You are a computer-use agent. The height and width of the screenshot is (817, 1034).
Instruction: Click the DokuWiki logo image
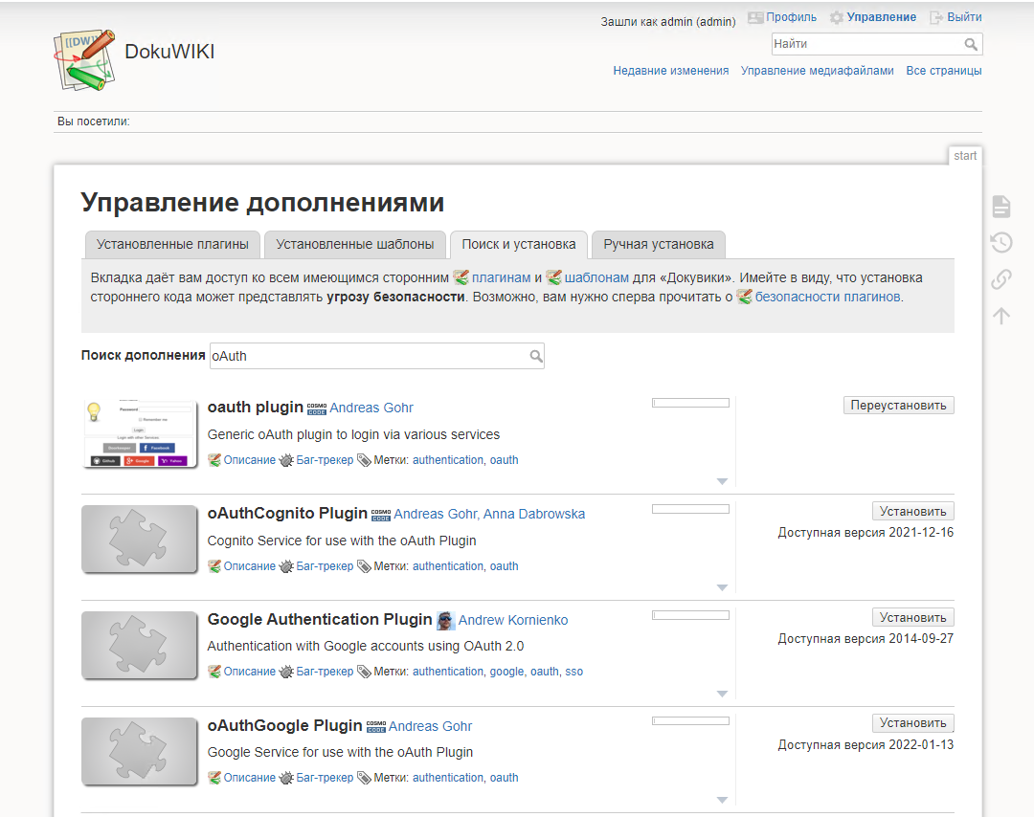coord(84,59)
